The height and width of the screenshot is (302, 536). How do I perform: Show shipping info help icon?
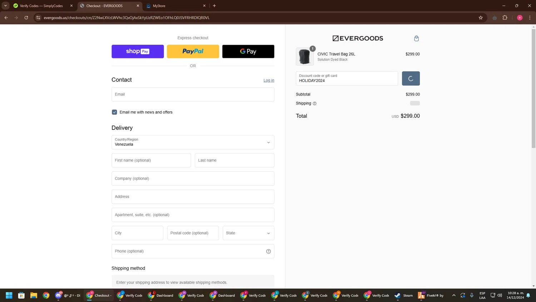pyautogui.click(x=314, y=103)
